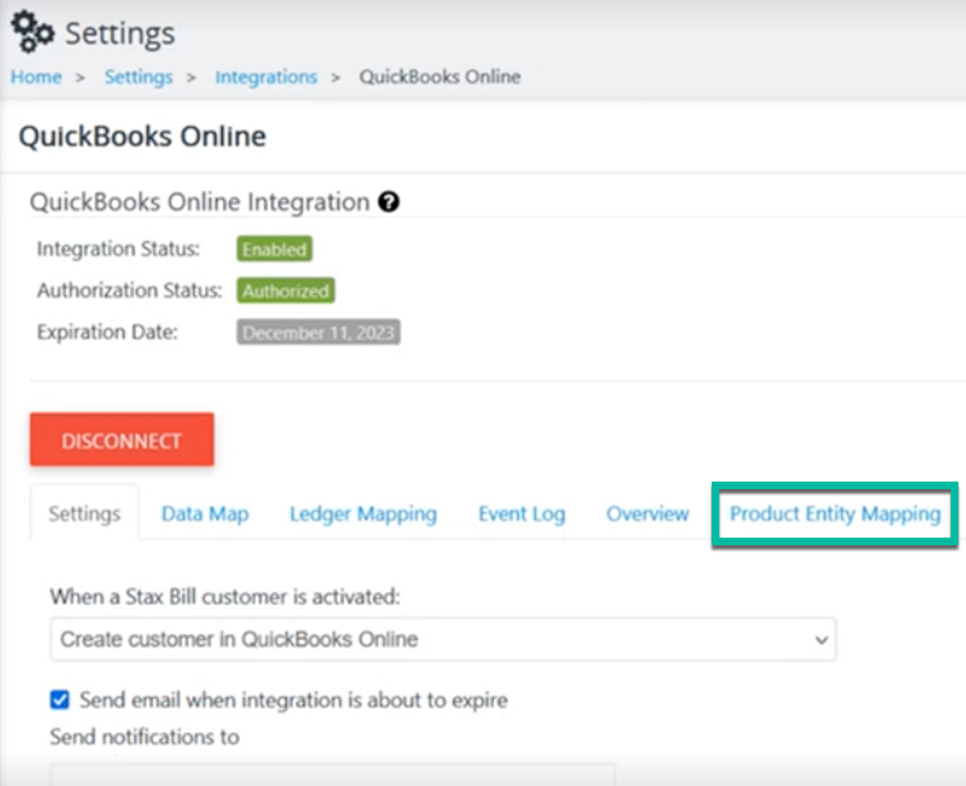
Task: Switch to the Overview tab
Action: coord(647,513)
